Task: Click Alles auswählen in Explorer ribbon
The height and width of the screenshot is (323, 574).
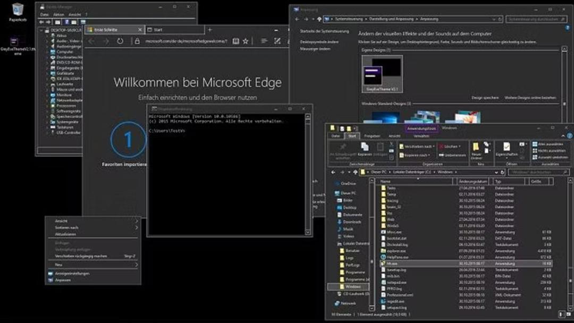Action: [547, 144]
